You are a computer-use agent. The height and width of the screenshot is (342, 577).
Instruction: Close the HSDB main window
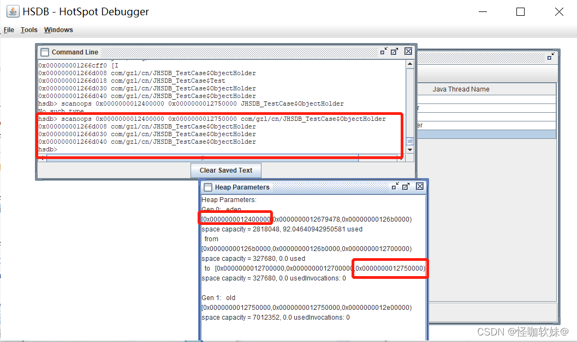[x=559, y=12]
